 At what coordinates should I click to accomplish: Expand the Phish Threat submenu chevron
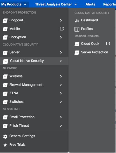tap(61, 126)
